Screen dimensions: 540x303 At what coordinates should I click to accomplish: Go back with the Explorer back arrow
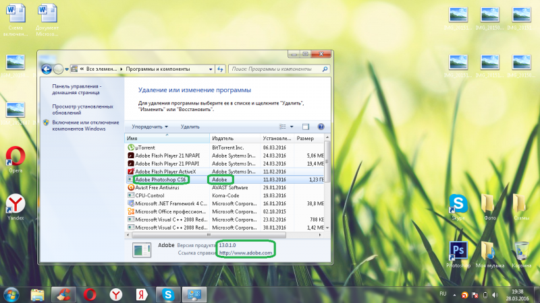coord(47,69)
